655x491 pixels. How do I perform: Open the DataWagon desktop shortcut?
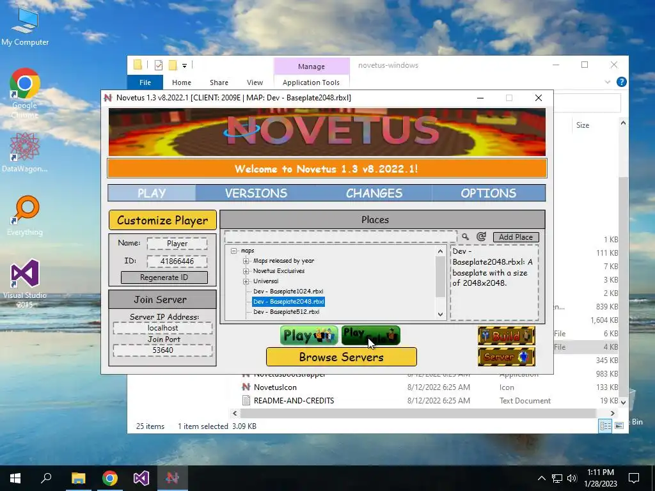pyautogui.click(x=25, y=152)
